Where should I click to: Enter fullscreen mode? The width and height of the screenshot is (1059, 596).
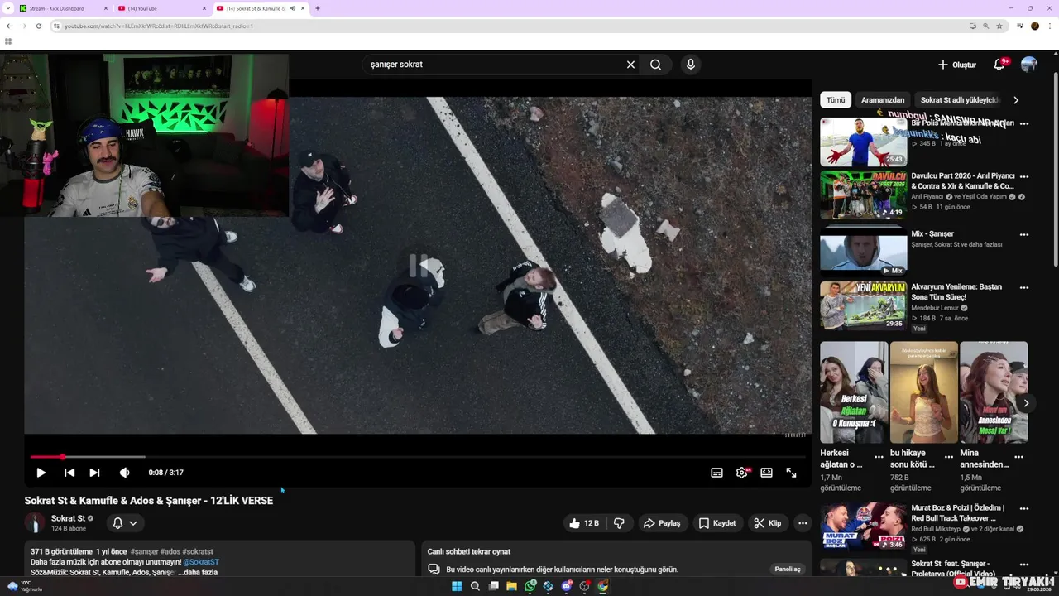791,473
